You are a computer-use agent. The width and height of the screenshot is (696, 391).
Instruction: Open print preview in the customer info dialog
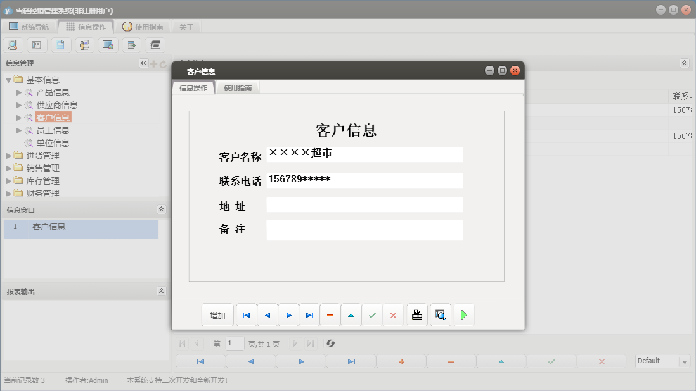pyautogui.click(x=440, y=314)
